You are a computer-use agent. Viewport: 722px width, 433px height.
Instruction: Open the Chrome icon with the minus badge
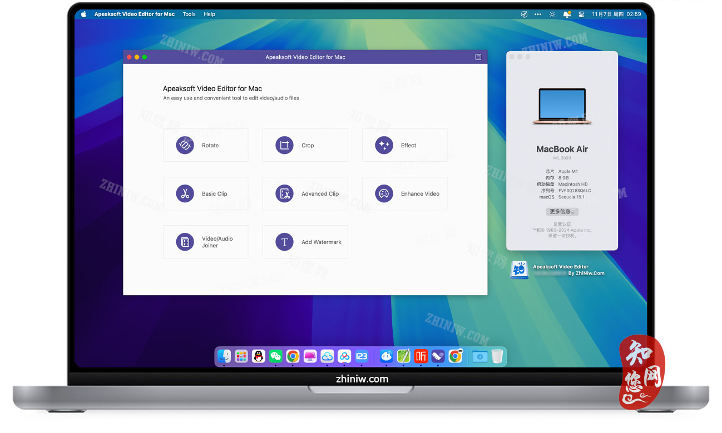click(x=456, y=356)
